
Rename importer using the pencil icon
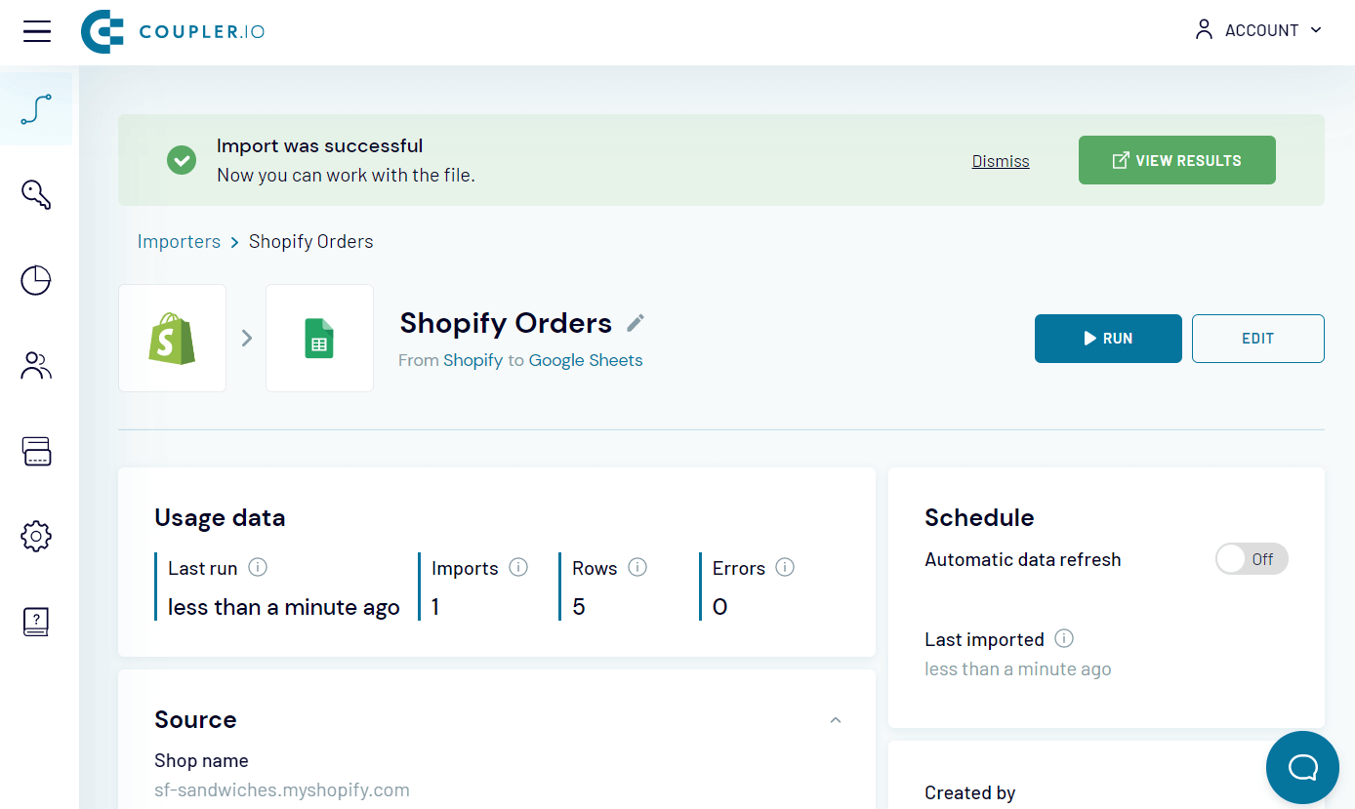(x=636, y=322)
